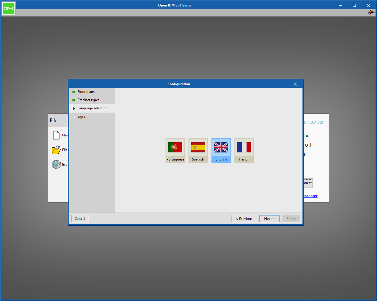377x301 pixels.
Task: Select the French flag language option
Action: pyautogui.click(x=244, y=150)
